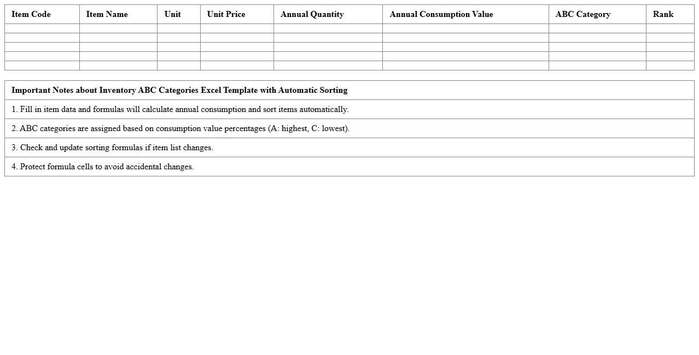The width and height of the screenshot is (699, 355).
Task: Select last empty cell under ABC Category
Action: click(597, 66)
